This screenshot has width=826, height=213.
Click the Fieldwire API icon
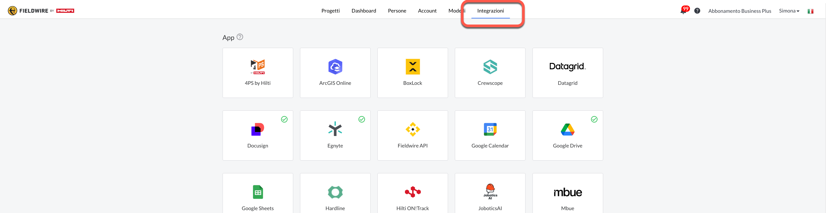[x=412, y=129]
